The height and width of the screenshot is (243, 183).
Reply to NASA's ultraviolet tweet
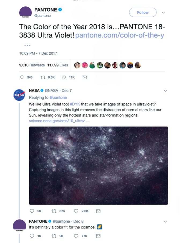point(32,211)
